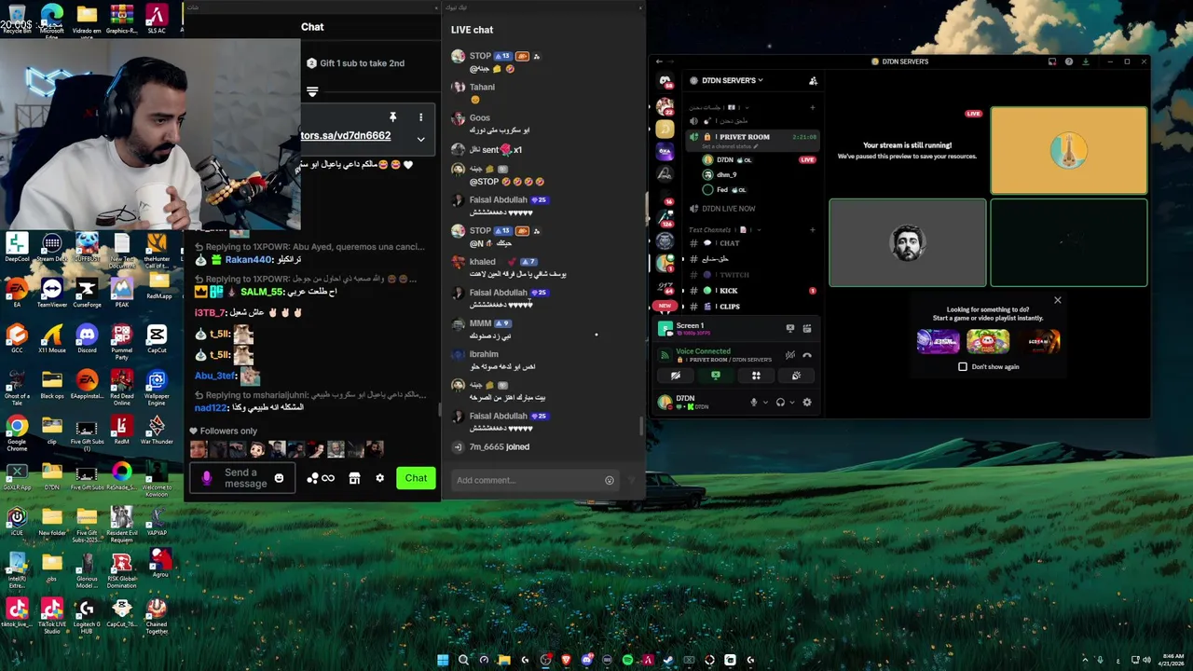Turn on camera in Discord voice panel

pos(676,376)
